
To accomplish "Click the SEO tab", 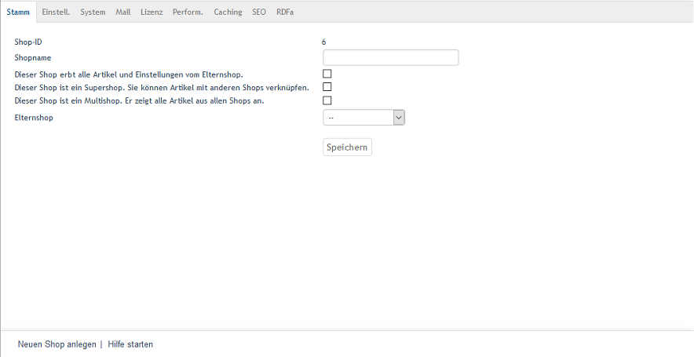I will pos(259,12).
